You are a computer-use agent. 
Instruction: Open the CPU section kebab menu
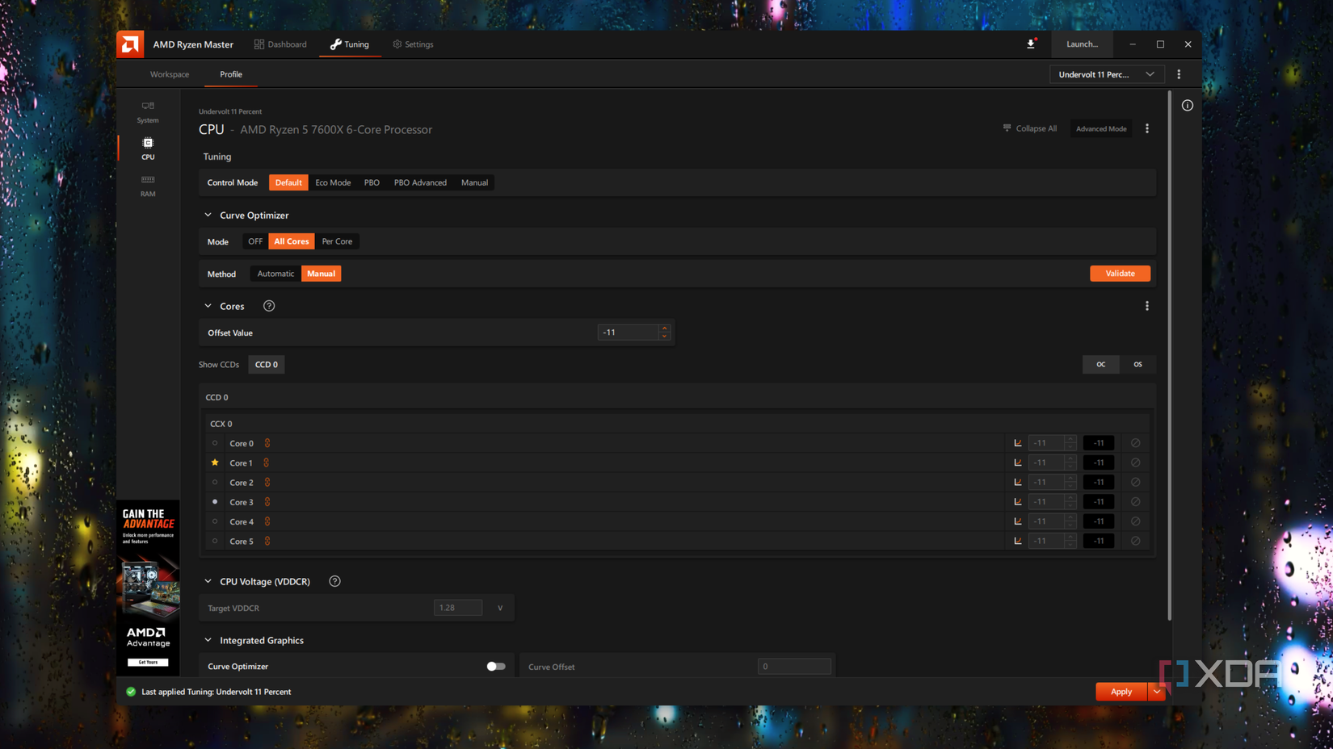pos(1147,128)
